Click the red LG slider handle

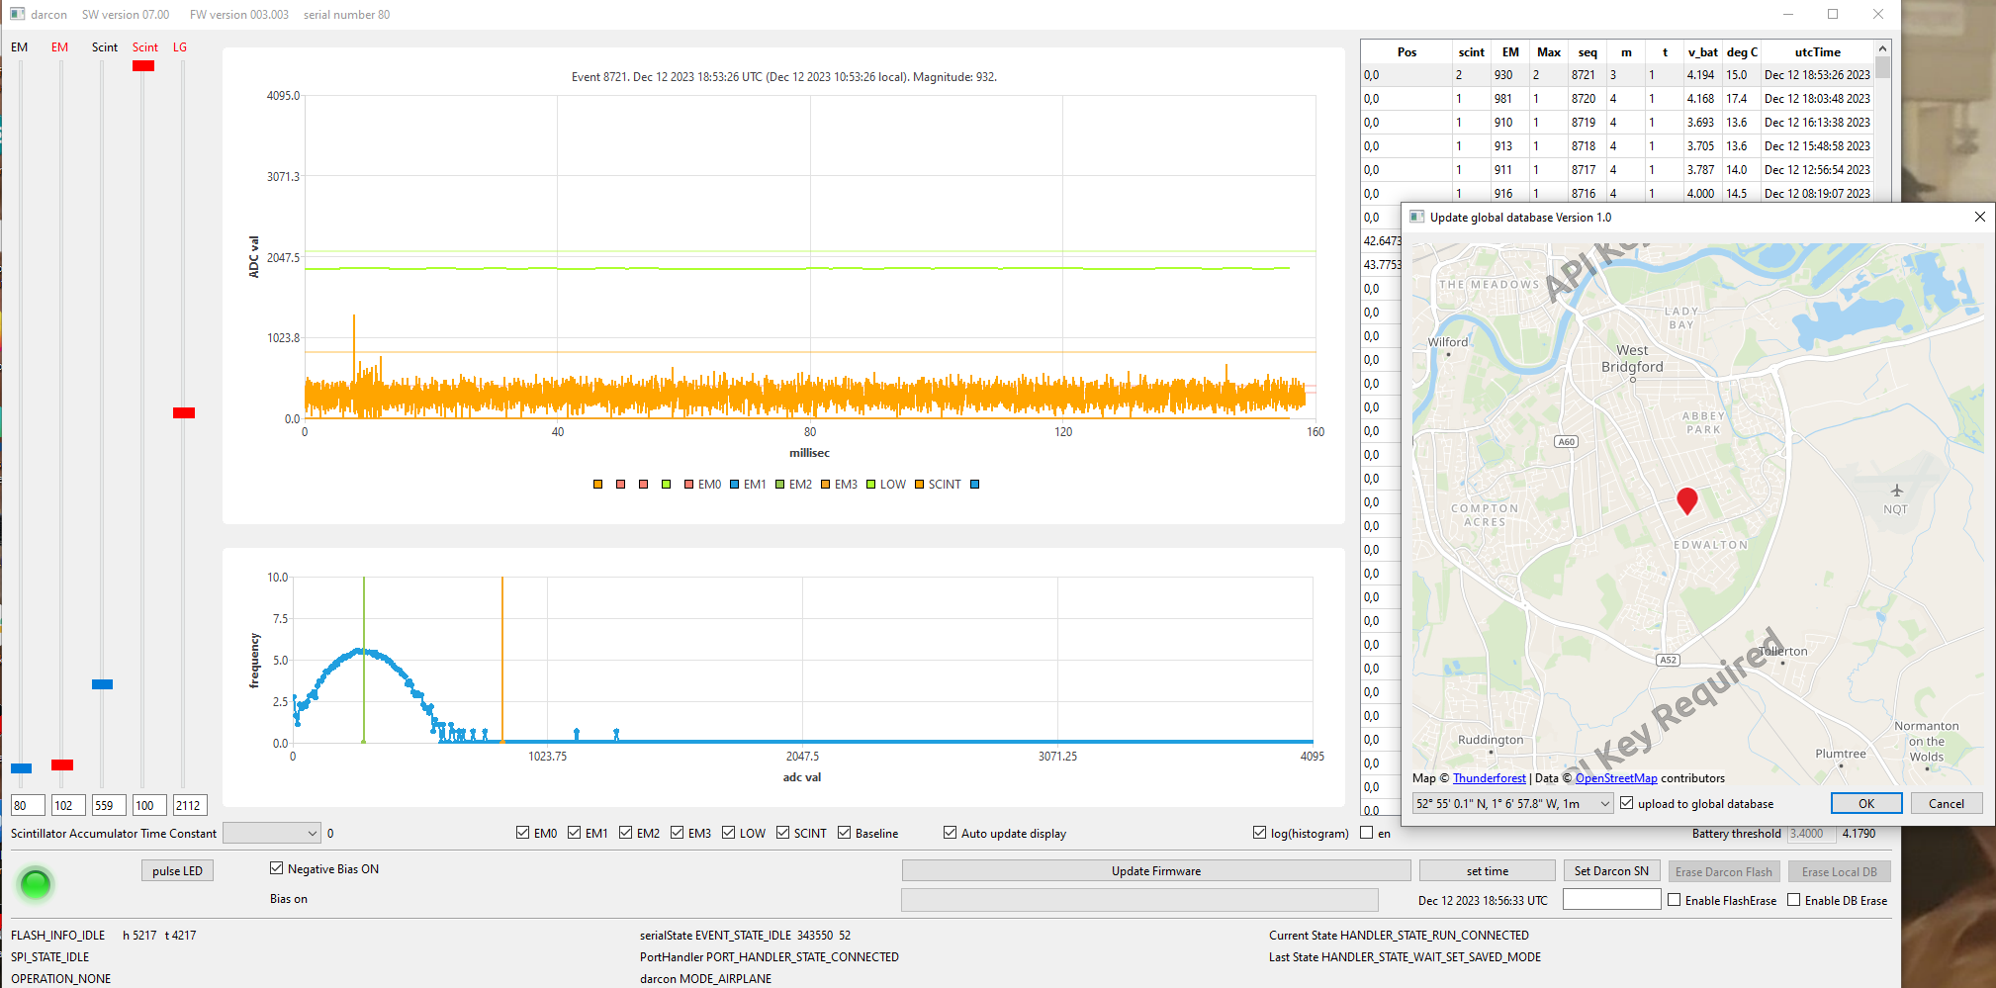183,412
